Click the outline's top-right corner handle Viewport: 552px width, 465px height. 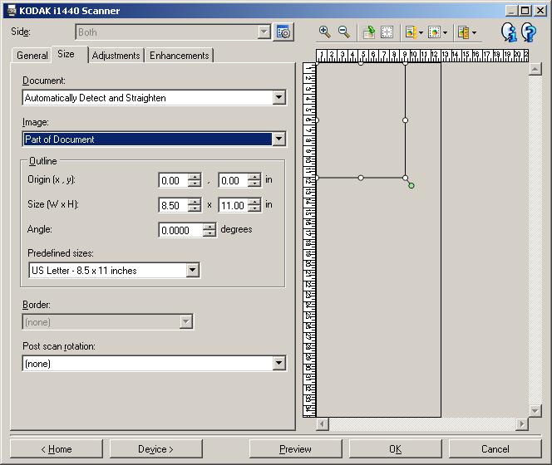click(405, 63)
